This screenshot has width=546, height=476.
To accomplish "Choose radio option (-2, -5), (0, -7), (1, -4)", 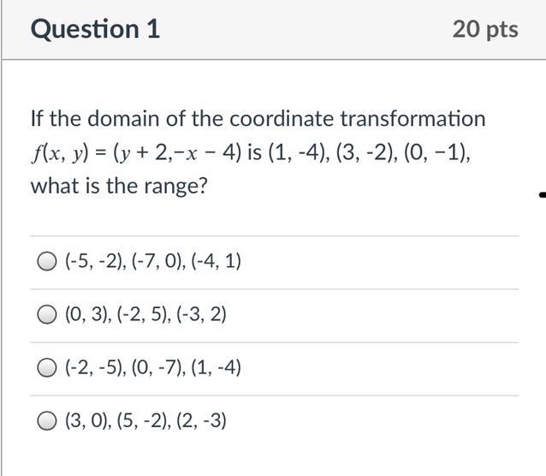I will coord(47,367).
